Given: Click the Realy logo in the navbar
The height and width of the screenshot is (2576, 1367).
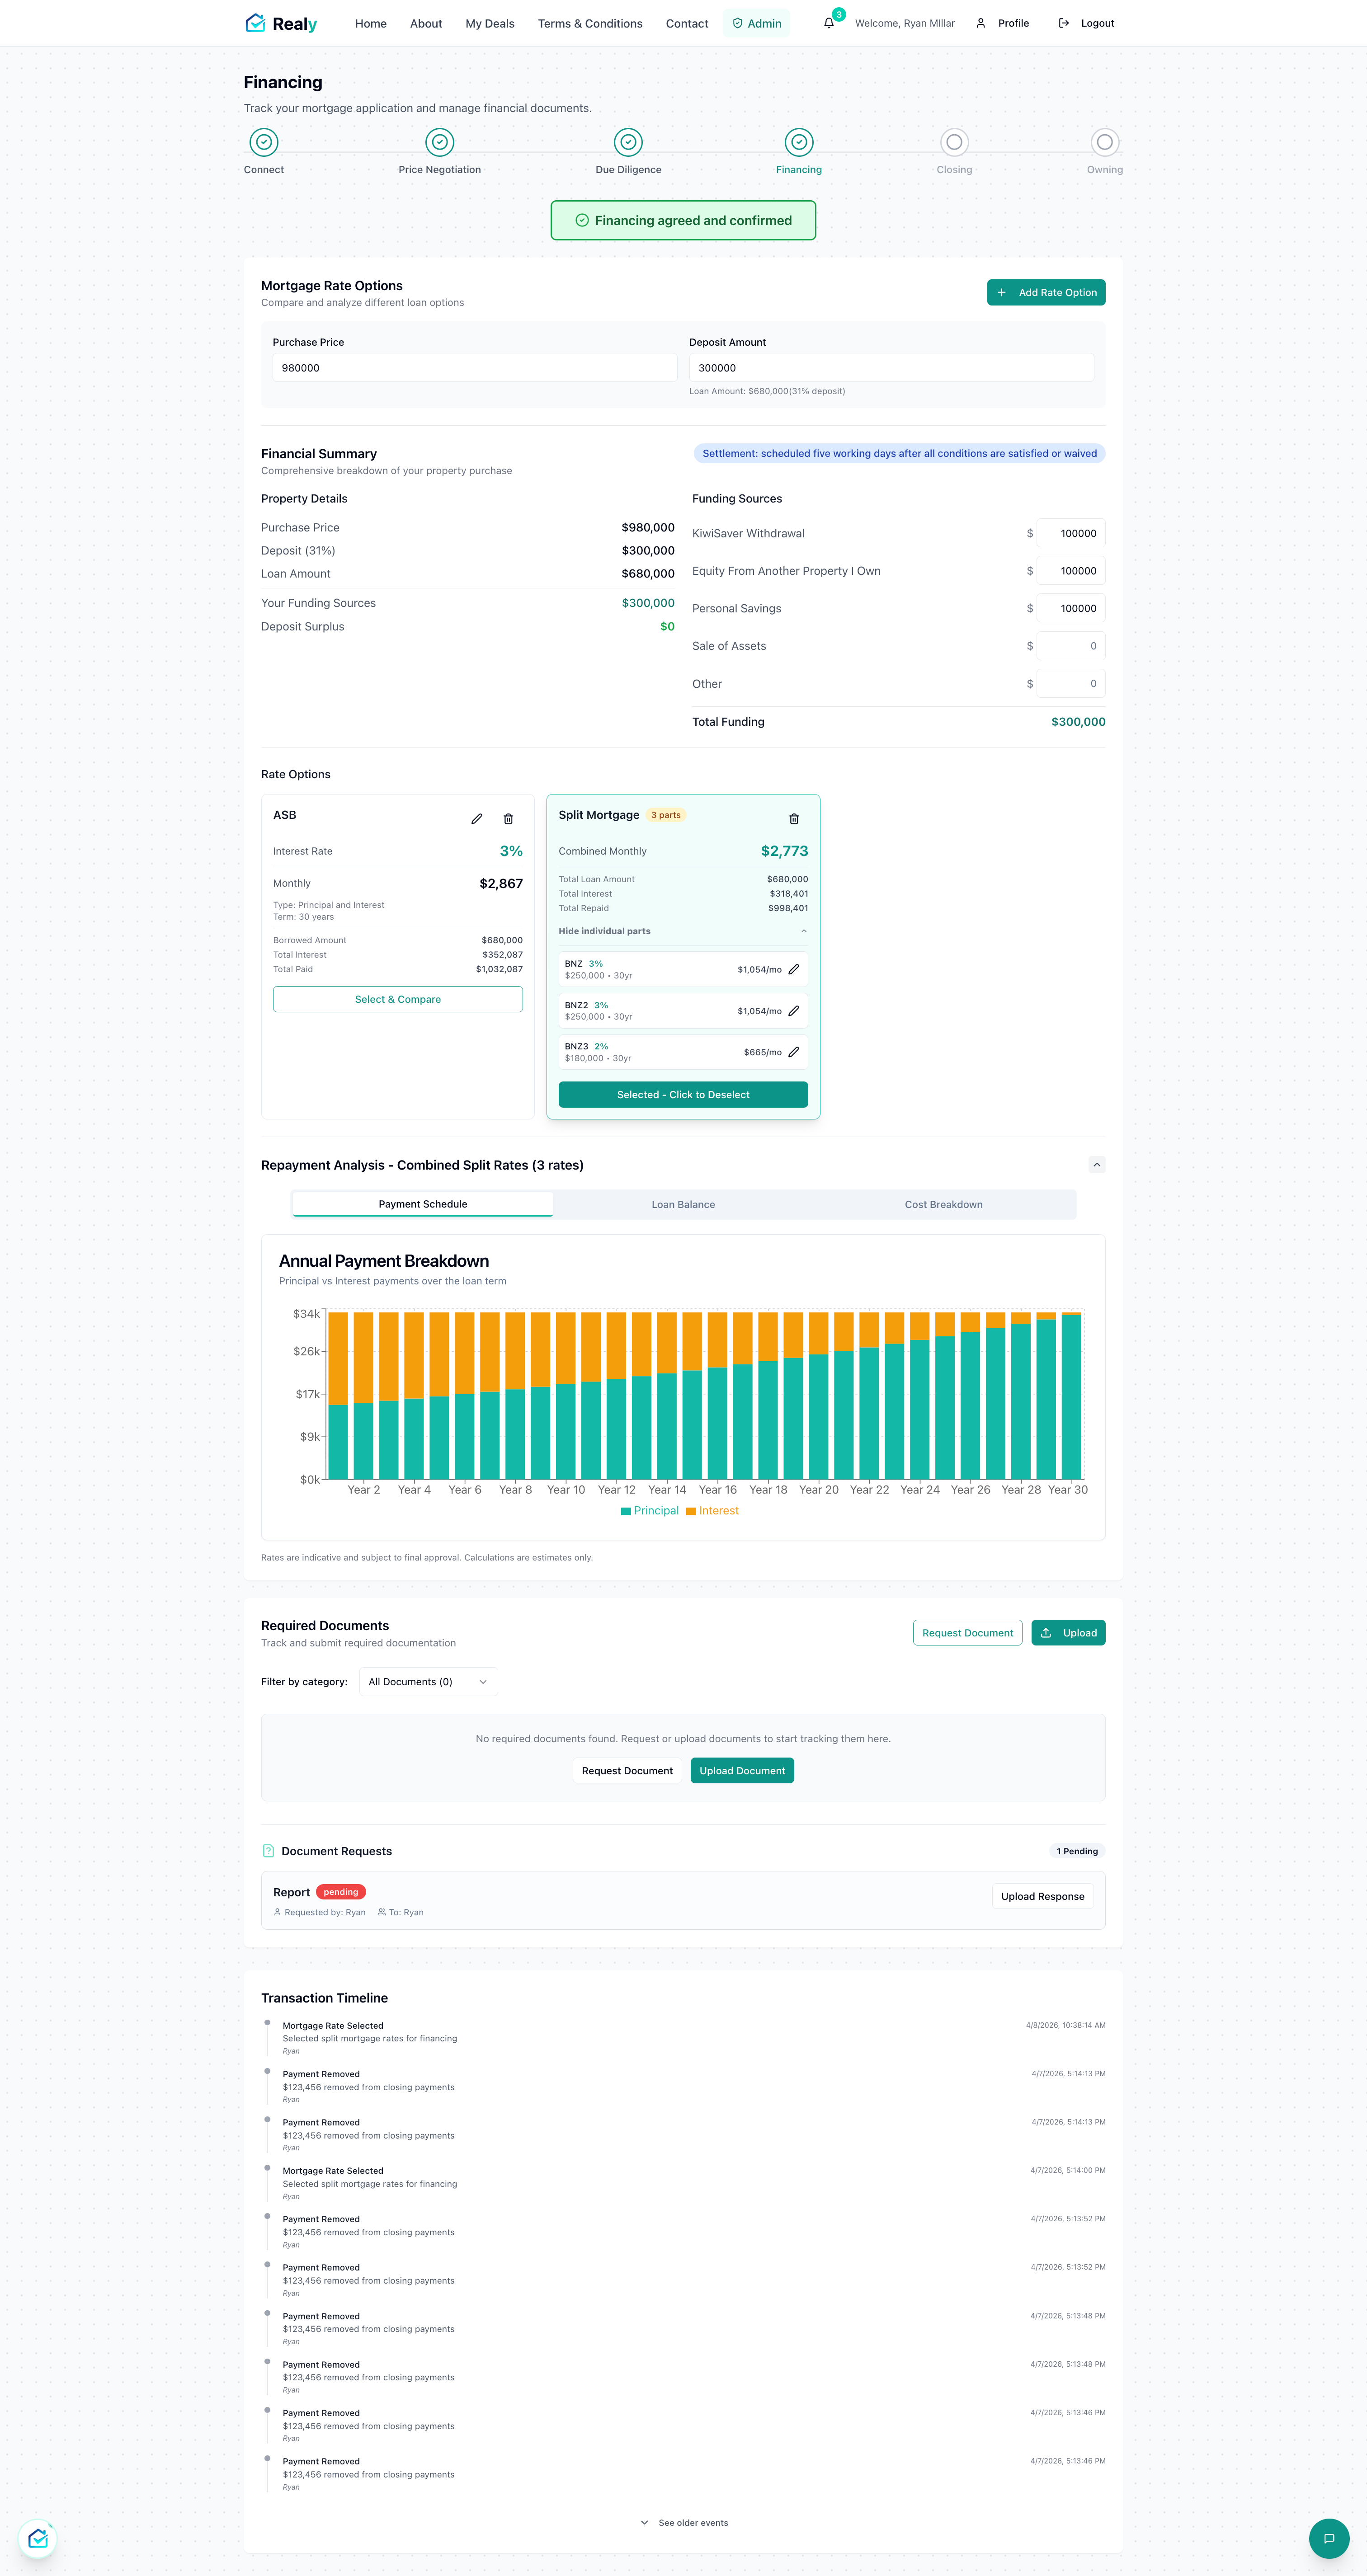Looking at the screenshot, I should point(281,23).
